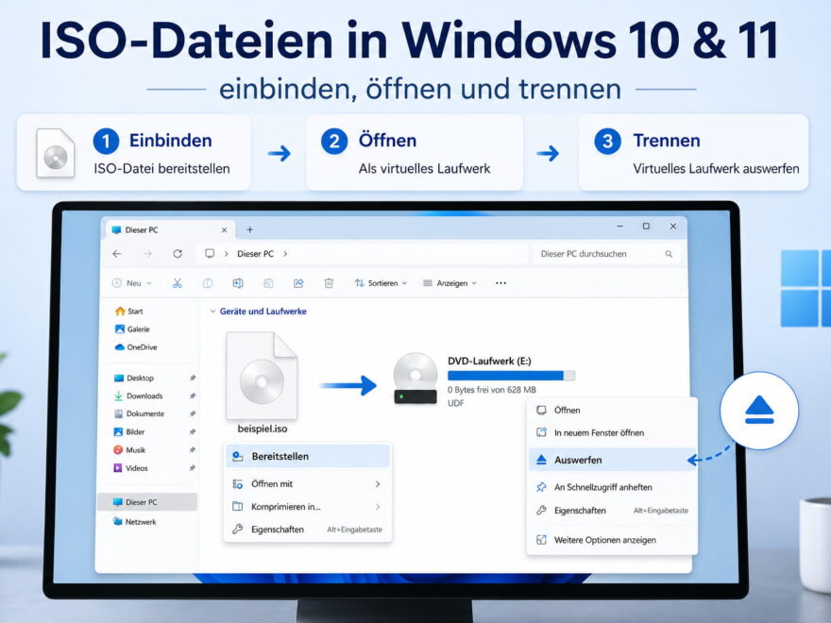This screenshot has width=831, height=623.
Task: Open the Neu dropdown
Action: (x=132, y=283)
